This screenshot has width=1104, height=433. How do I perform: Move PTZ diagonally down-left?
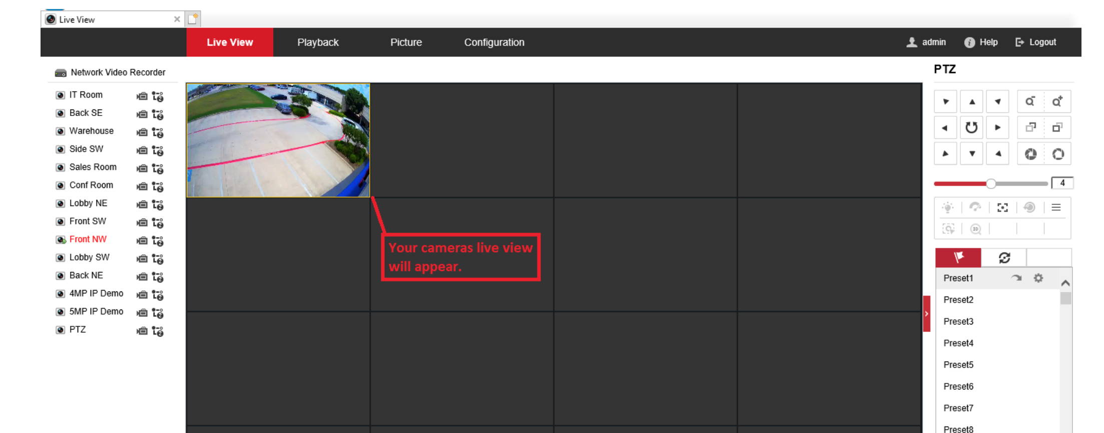(x=945, y=153)
